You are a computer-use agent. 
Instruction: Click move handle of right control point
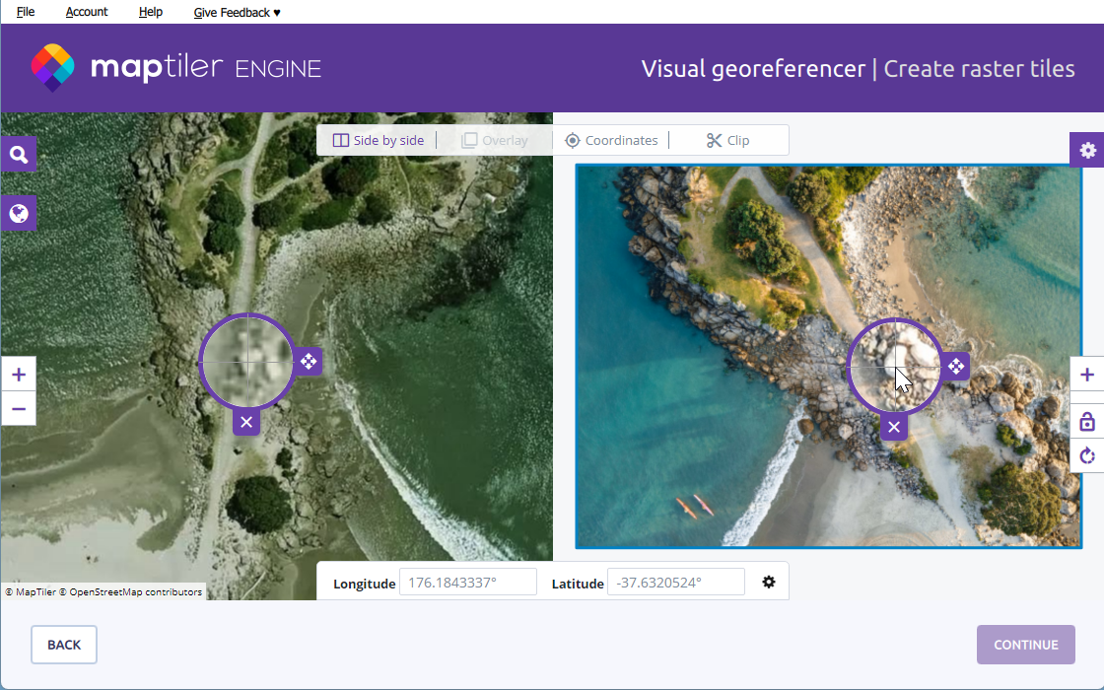pos(955,367)
